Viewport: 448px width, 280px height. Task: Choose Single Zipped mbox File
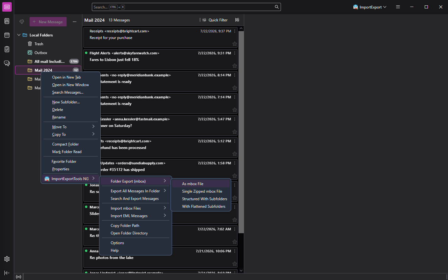(x=201, y=191)
